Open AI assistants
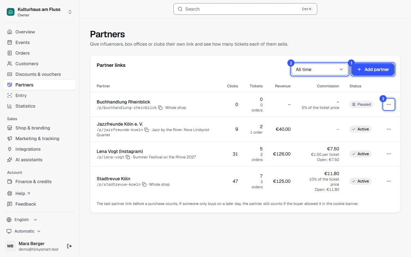Image resolution: width=411 pixels, height=257 pixels. click(x=40, y=160)
